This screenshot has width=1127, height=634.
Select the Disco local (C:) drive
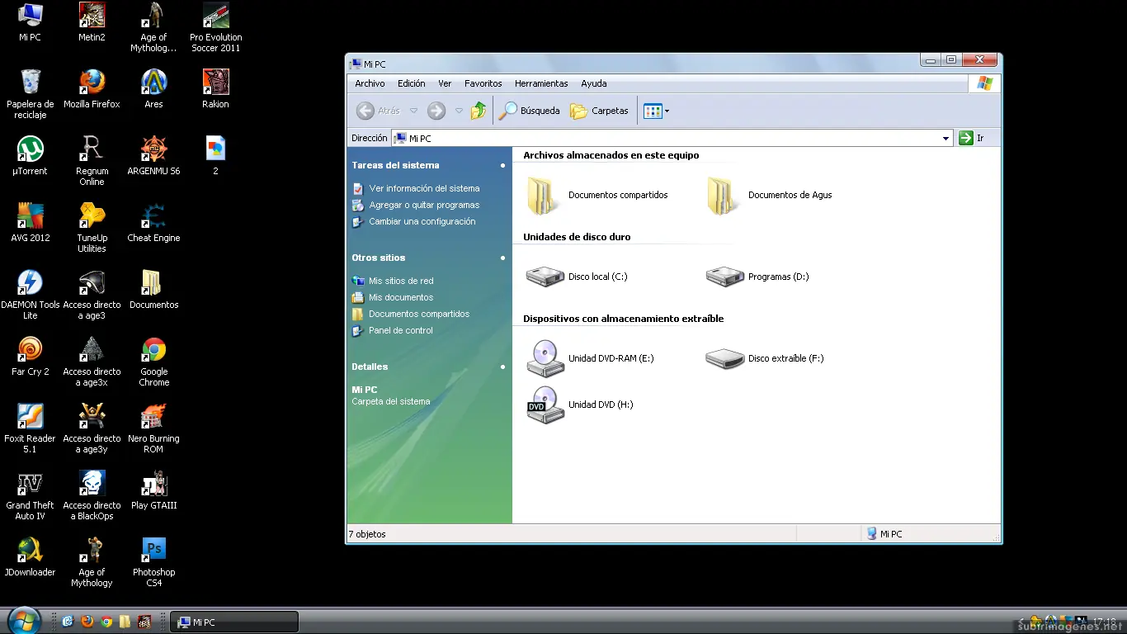coord(577,277)
